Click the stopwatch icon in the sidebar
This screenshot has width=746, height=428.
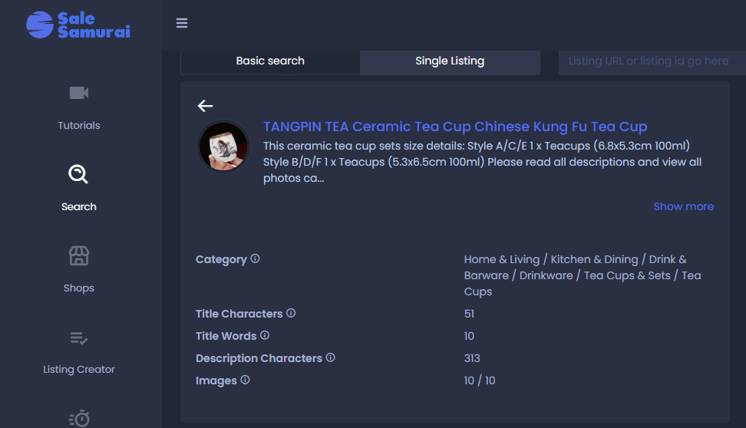pos(80,418)
